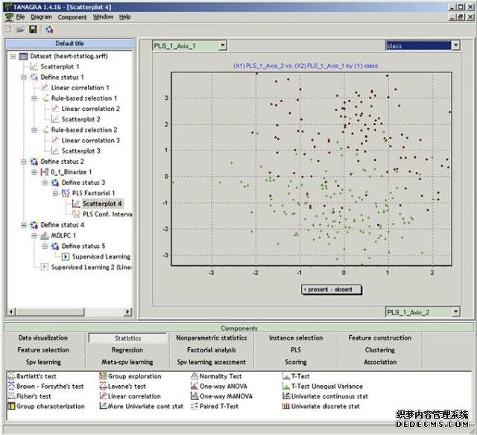
Task: Open the class variable dropdown
Action: [455, 46]
